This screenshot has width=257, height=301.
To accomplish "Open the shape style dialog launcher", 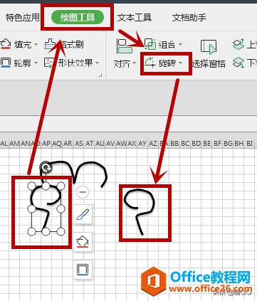I will pos(100,75).
